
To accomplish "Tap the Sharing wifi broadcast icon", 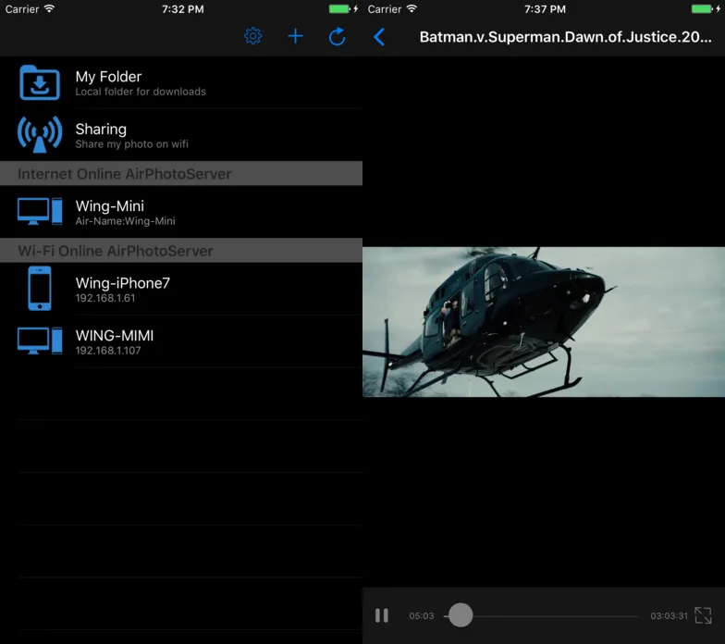I will pyautogui.click(x=40, y=135).
